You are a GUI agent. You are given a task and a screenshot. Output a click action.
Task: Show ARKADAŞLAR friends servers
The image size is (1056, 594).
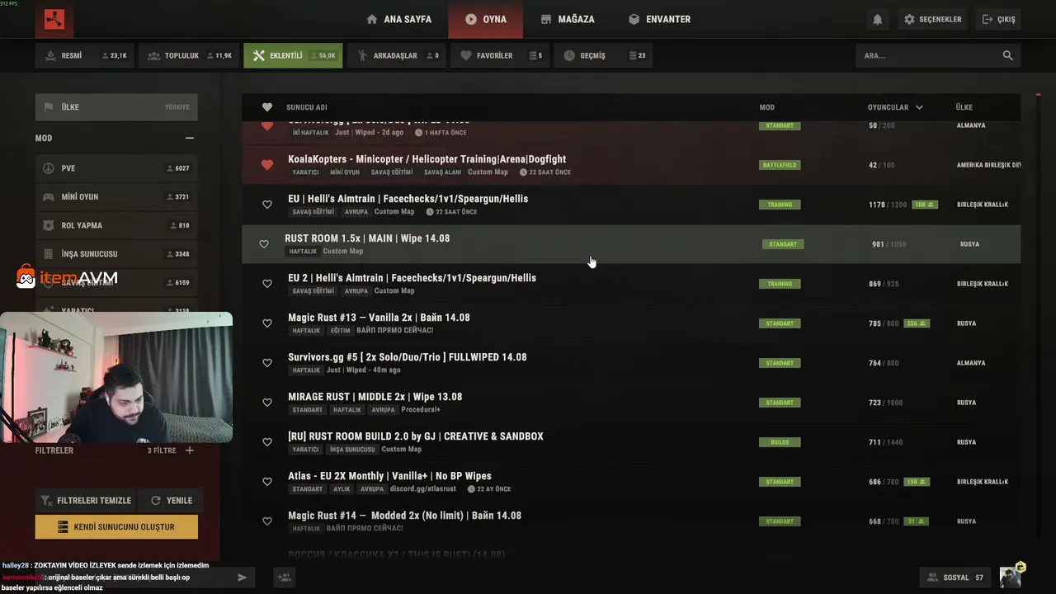point(397,55)
